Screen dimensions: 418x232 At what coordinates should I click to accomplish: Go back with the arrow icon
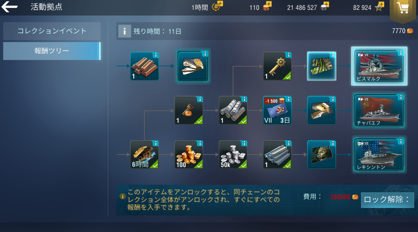click(x=9, y=7)
